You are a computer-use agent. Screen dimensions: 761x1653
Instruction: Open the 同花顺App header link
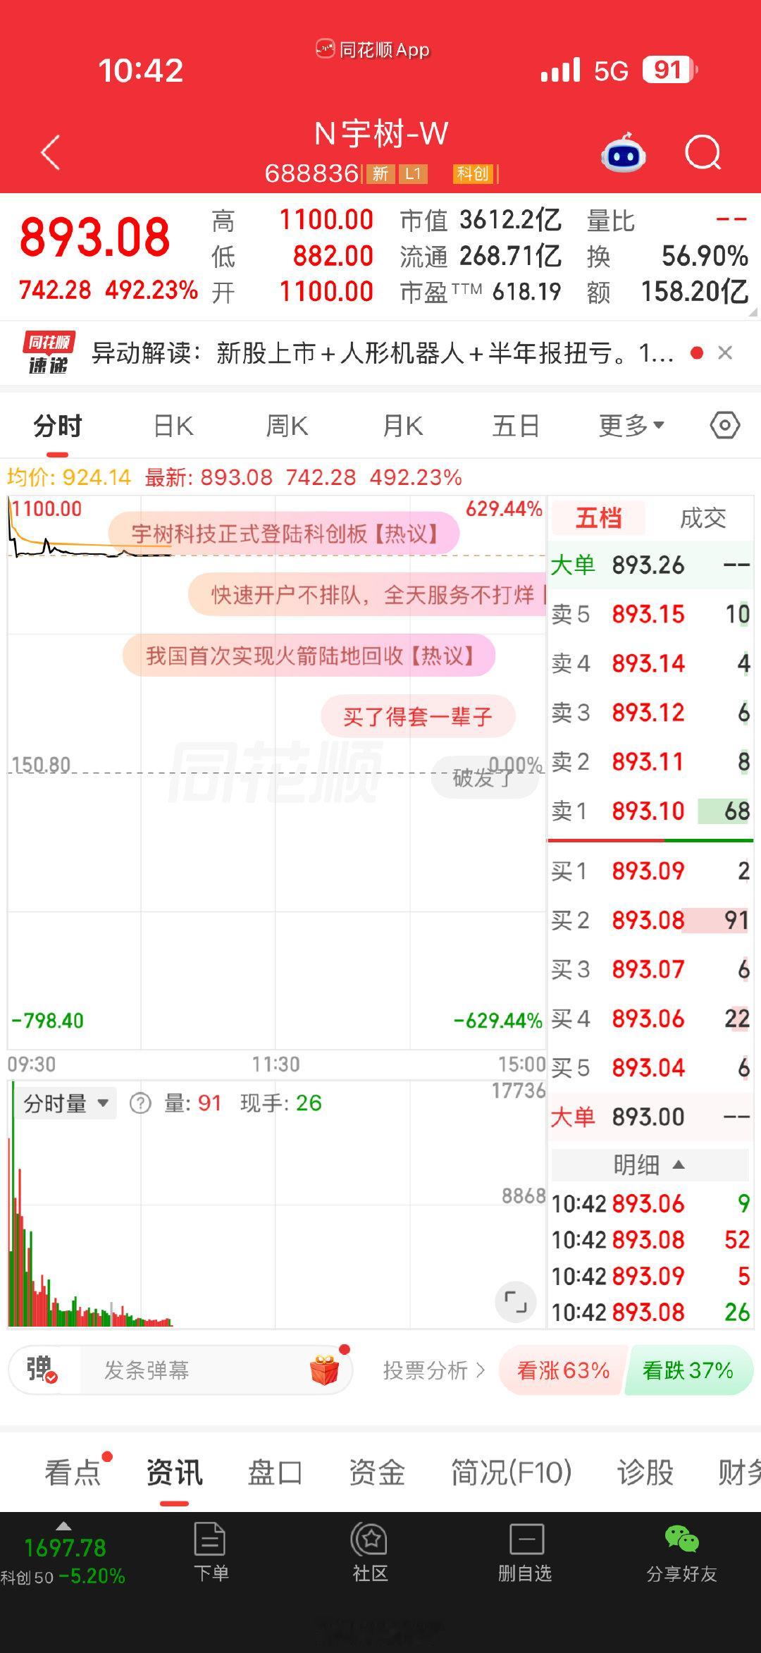click(373, 50)
